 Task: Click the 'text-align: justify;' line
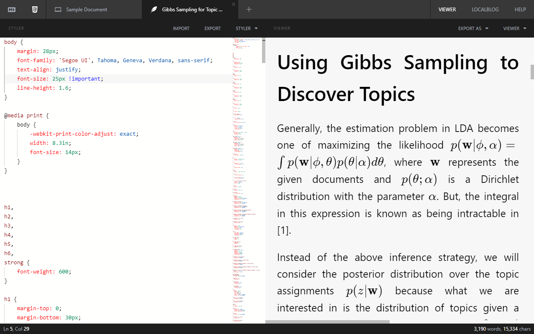pyautogui.click(x=49, y=70)
